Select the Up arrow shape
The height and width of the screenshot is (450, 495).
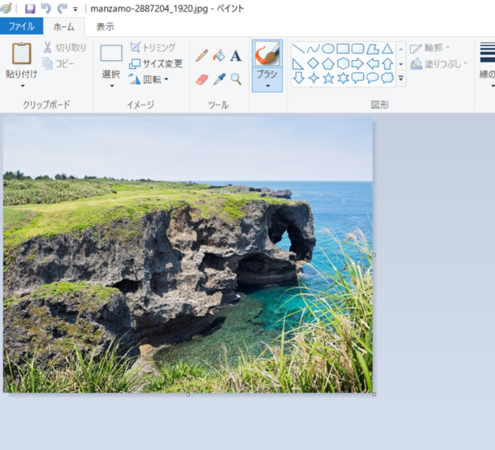point(388,63)
